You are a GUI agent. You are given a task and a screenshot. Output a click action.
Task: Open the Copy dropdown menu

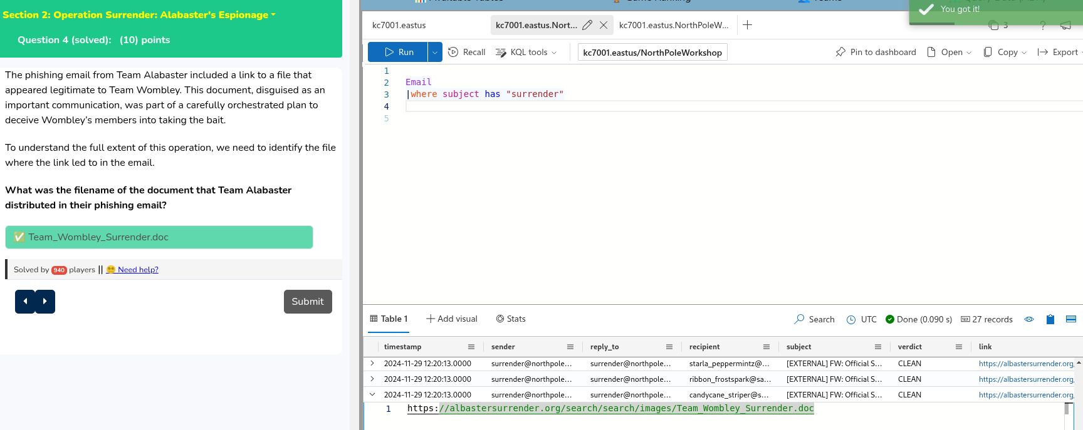pos(1005,52)
